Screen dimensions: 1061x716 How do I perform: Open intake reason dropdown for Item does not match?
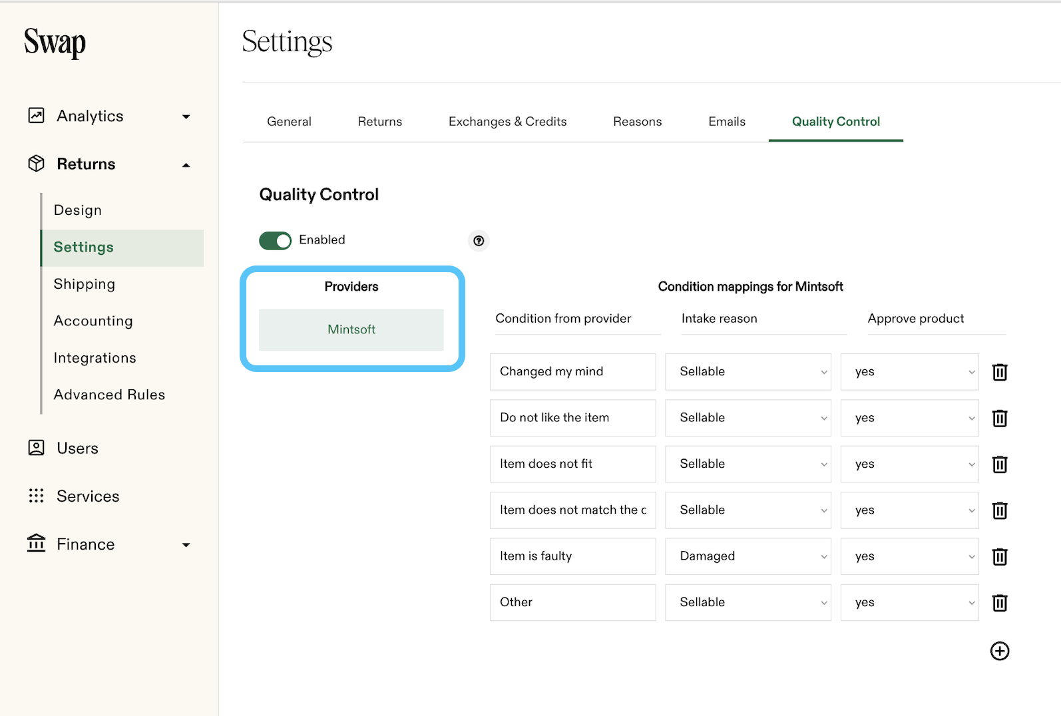coord(748,510)
